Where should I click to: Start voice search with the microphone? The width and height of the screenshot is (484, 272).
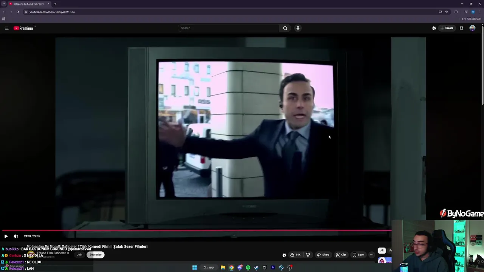298,28
